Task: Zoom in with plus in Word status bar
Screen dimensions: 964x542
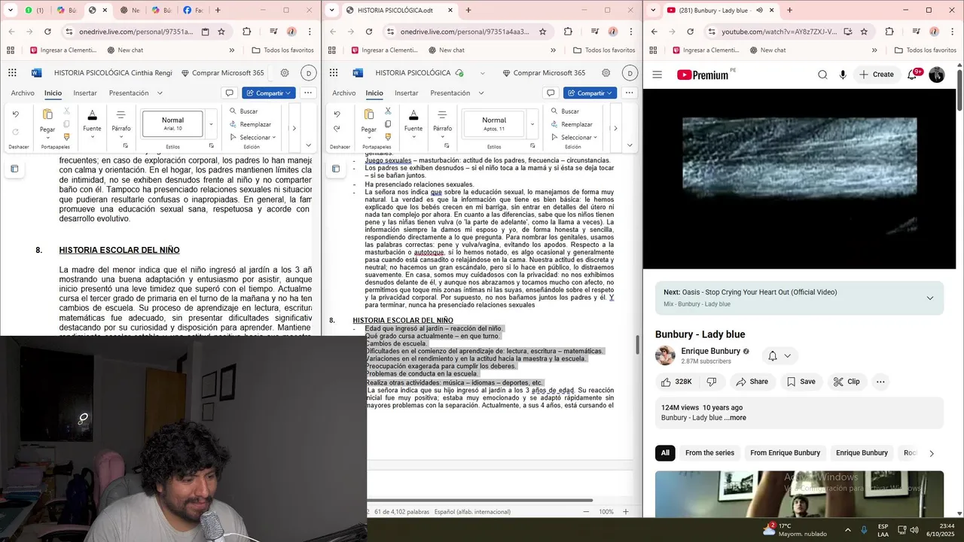Action: (625, 512)
